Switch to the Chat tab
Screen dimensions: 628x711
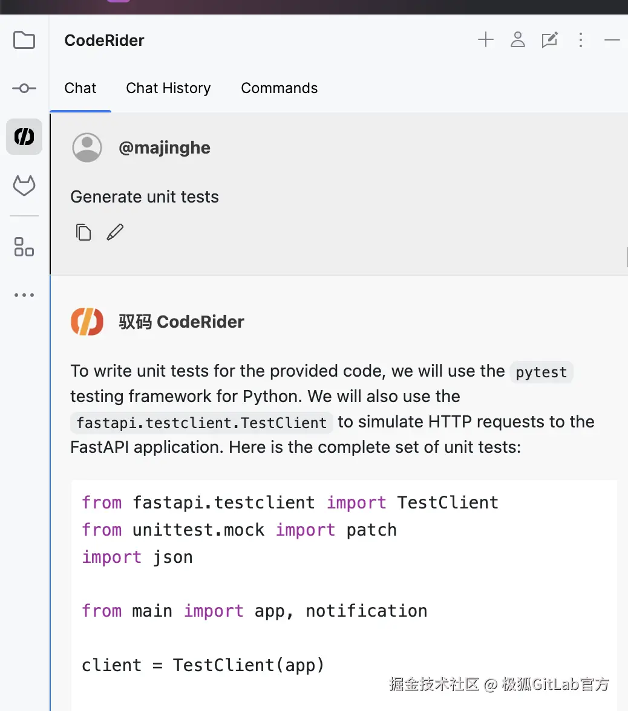80,88
